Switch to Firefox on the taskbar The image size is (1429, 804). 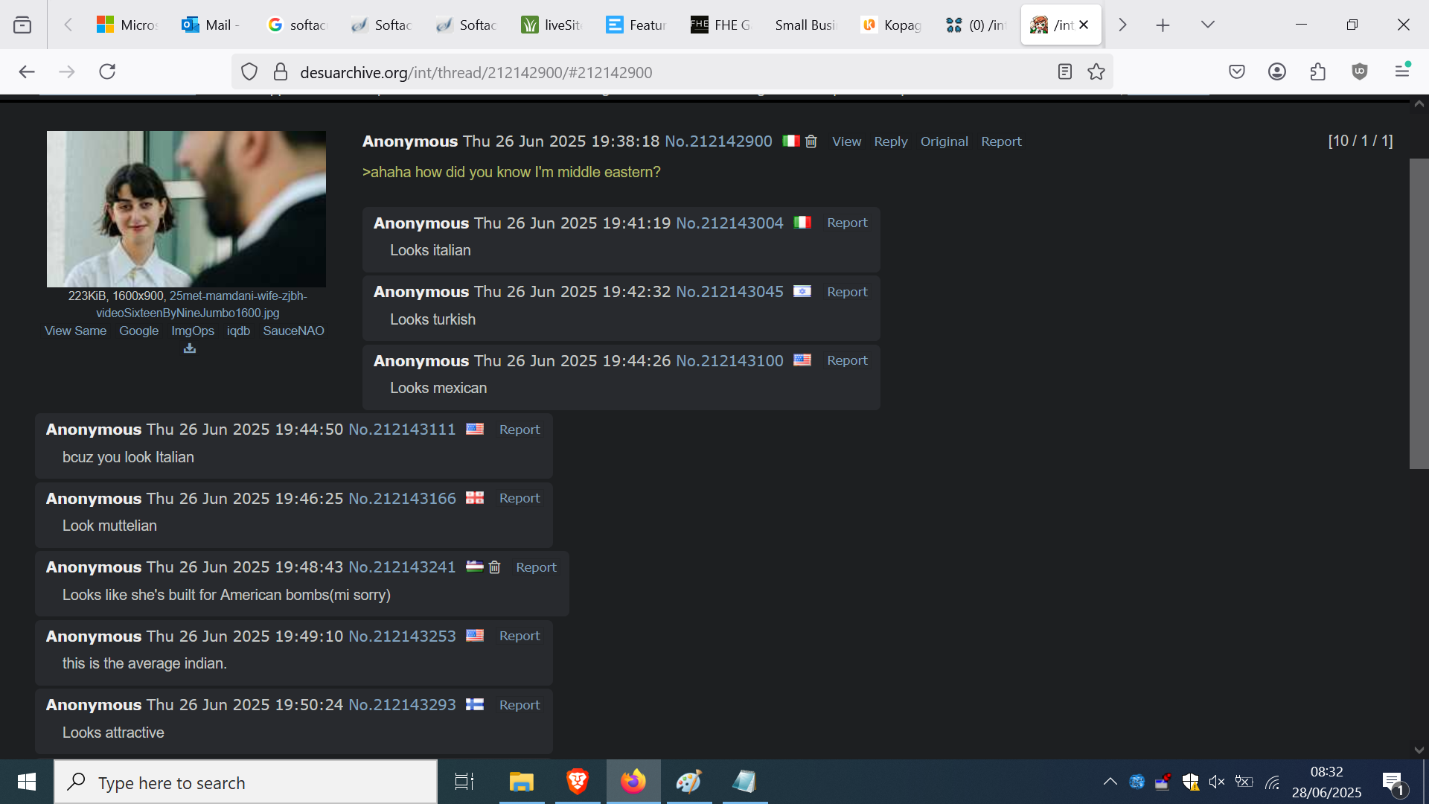tap(633, 782)
